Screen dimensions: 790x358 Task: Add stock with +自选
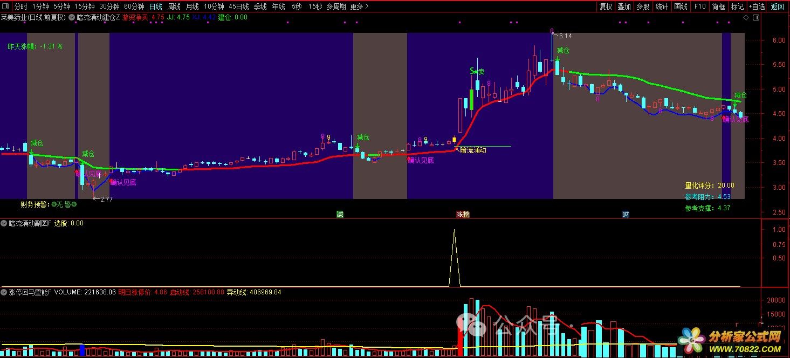pyautogui.click(x=757, y=6)
